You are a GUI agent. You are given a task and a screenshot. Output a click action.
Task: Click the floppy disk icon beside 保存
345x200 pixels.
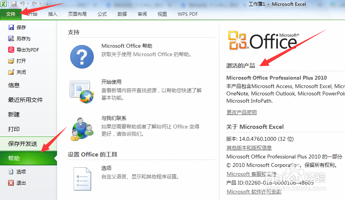pyautogui.click(x=11, y=27)
